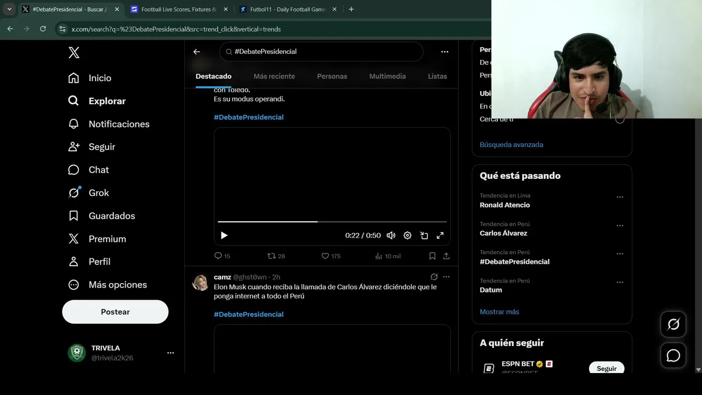Open Premium in the sidebar

click(97, 239)
